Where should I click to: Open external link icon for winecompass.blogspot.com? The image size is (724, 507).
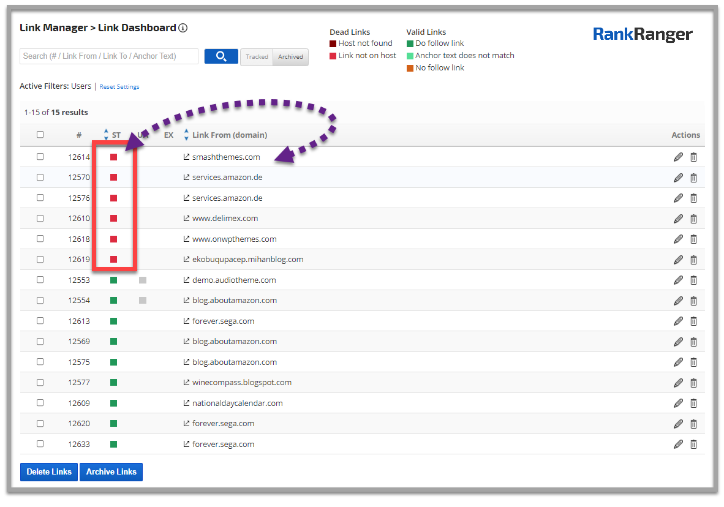[x=187, y=383]
